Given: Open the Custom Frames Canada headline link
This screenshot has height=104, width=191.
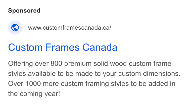Looking at the screenshot, I should 63,47.
